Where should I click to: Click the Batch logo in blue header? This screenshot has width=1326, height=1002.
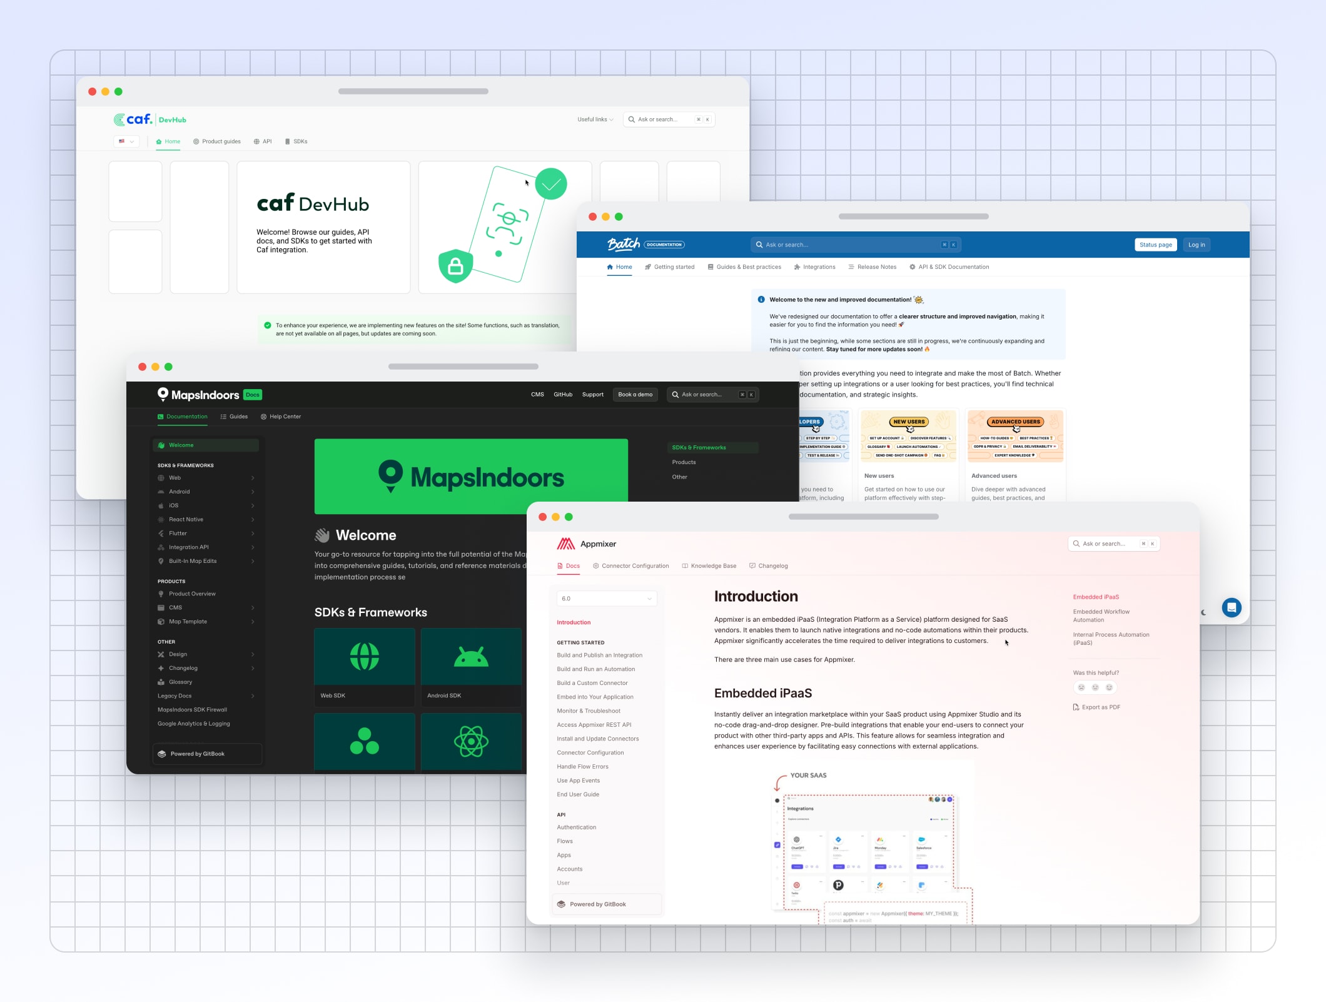(624, 244)
